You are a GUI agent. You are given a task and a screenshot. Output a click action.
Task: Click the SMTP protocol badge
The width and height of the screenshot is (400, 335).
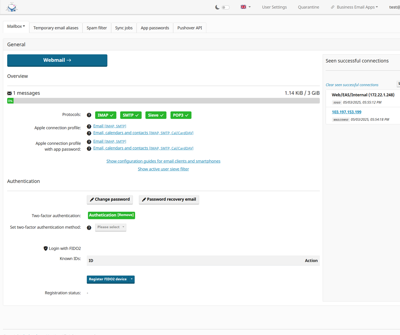131,115
